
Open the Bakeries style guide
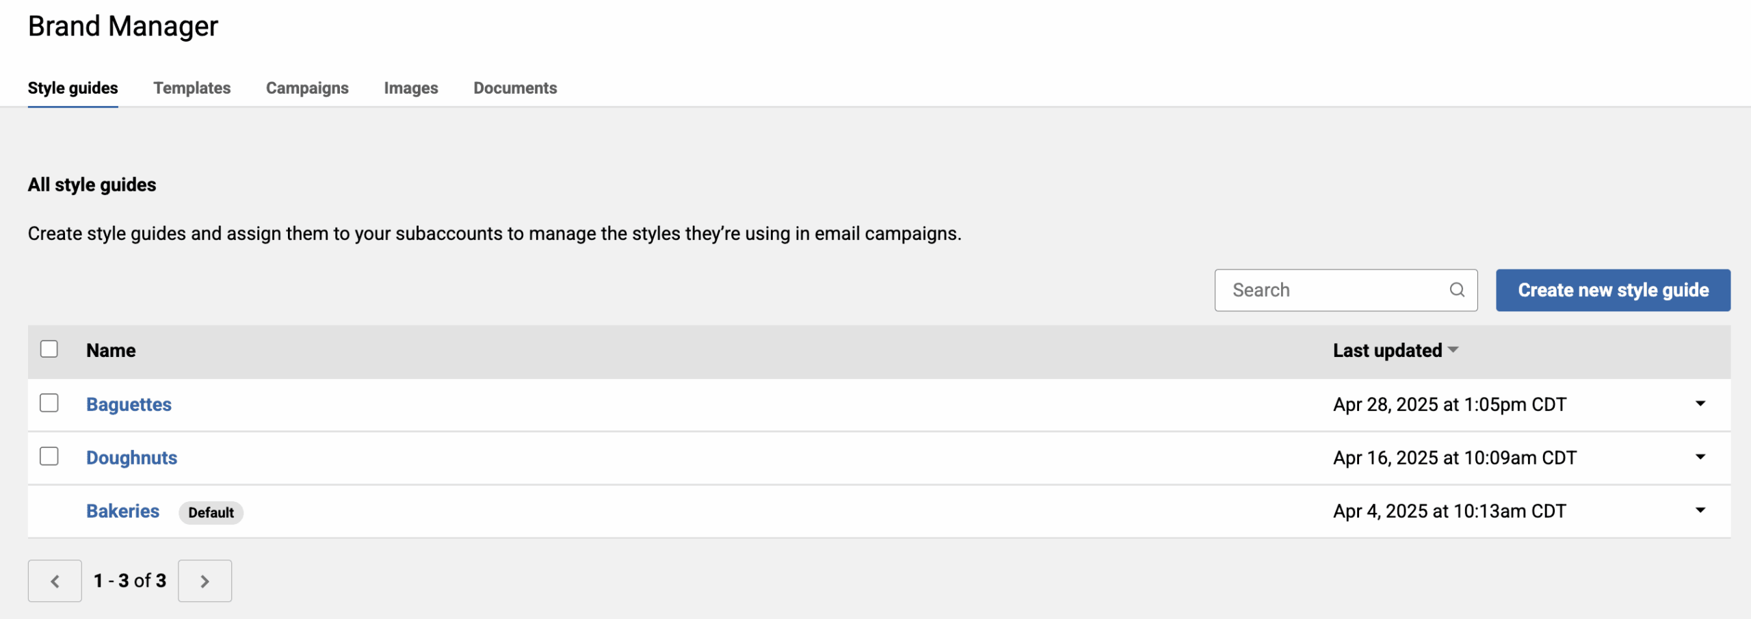pos(122,511)
